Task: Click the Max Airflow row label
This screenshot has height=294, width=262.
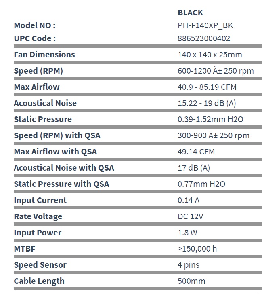Action: tap(37, 87)
